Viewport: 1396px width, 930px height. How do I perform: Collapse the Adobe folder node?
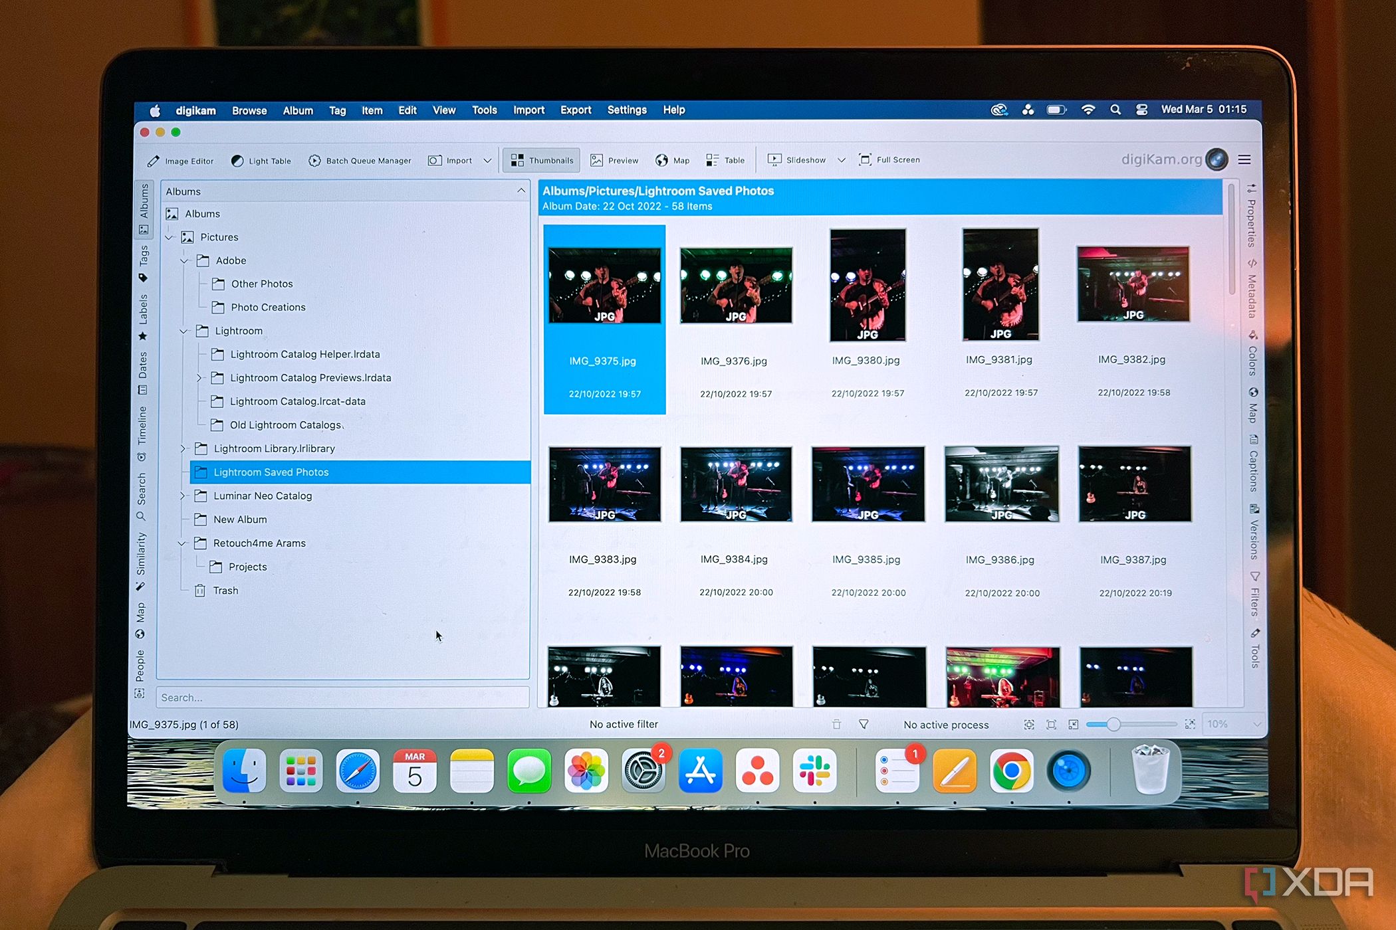click(x=185, y=261)
